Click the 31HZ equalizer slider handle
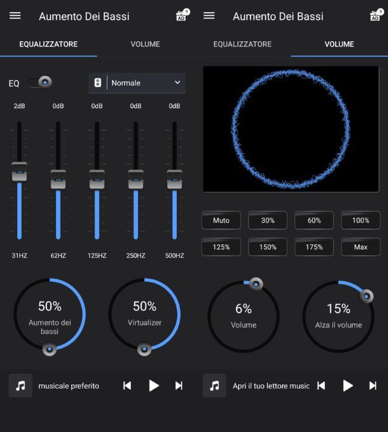The width and height of the screenshot is (388, 432). pyautogui.click(x=19, y=172)
